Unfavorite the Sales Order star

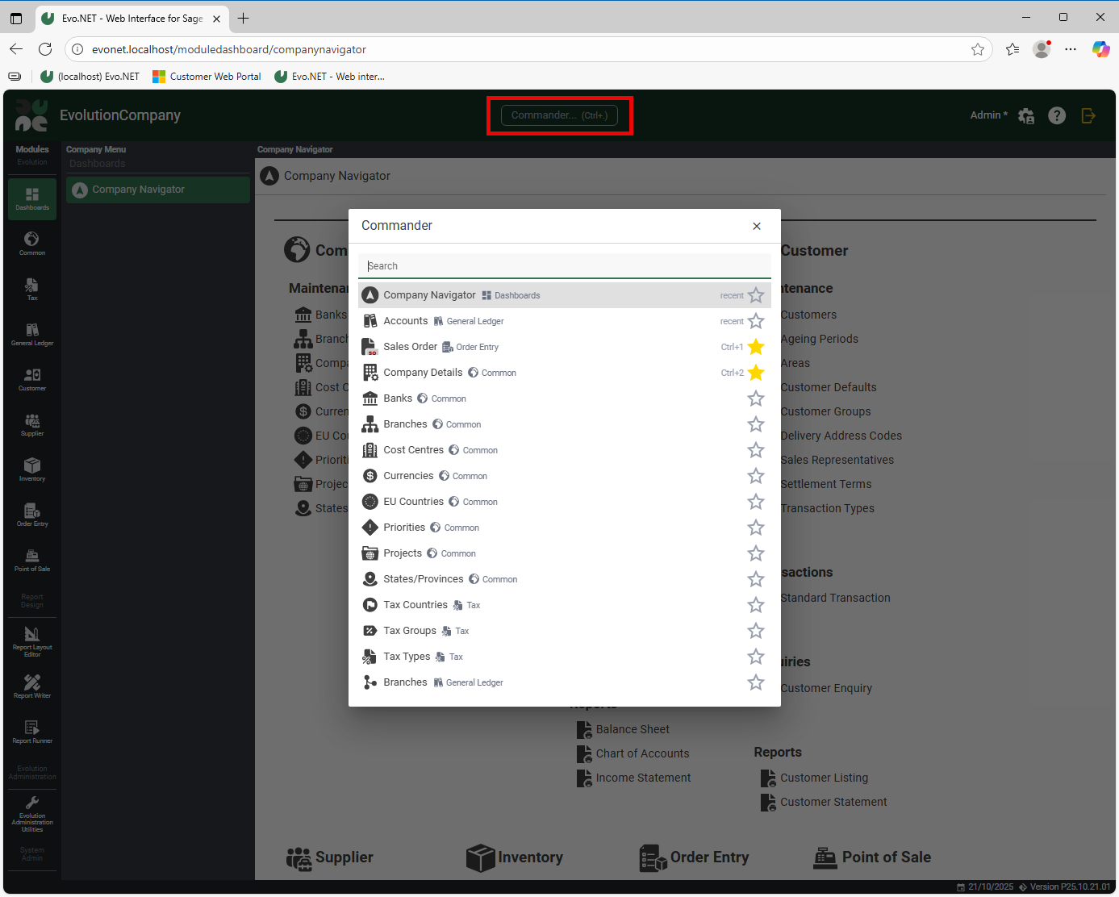[755, 347]
